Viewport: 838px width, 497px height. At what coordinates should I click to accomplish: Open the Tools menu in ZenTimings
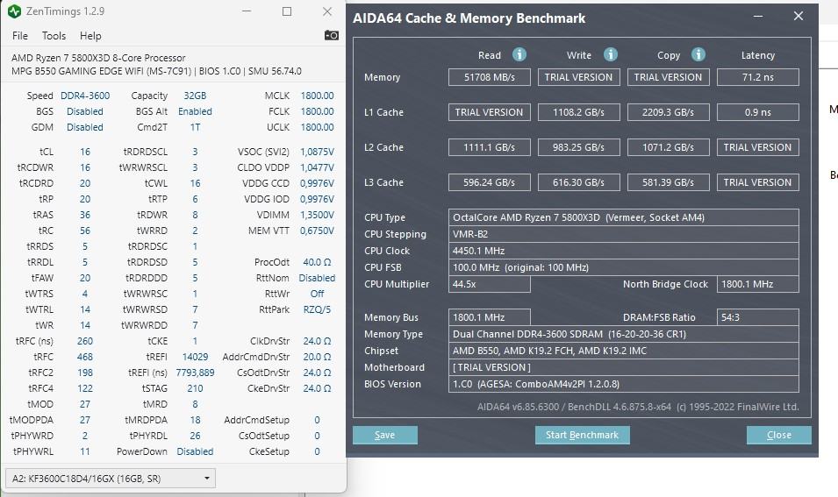(x=54, y=36)
